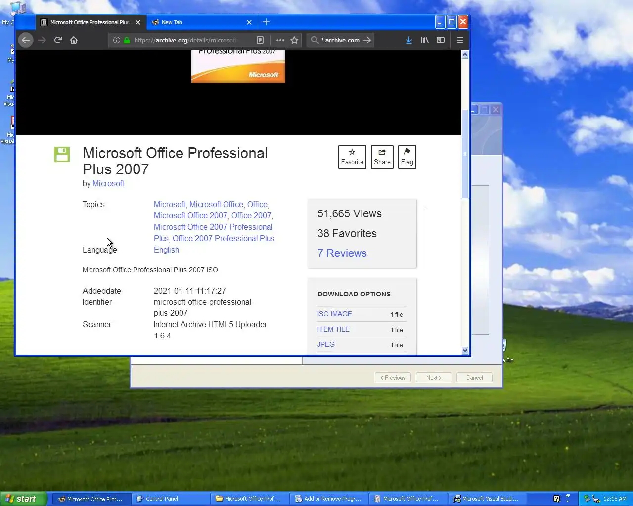Screen dimensions: 633x506
Task: Click the archive.com search field
Action: (341, 40)
